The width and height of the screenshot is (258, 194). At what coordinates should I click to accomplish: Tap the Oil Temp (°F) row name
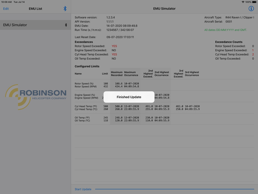pyautogui.click(x=82, y=118)
